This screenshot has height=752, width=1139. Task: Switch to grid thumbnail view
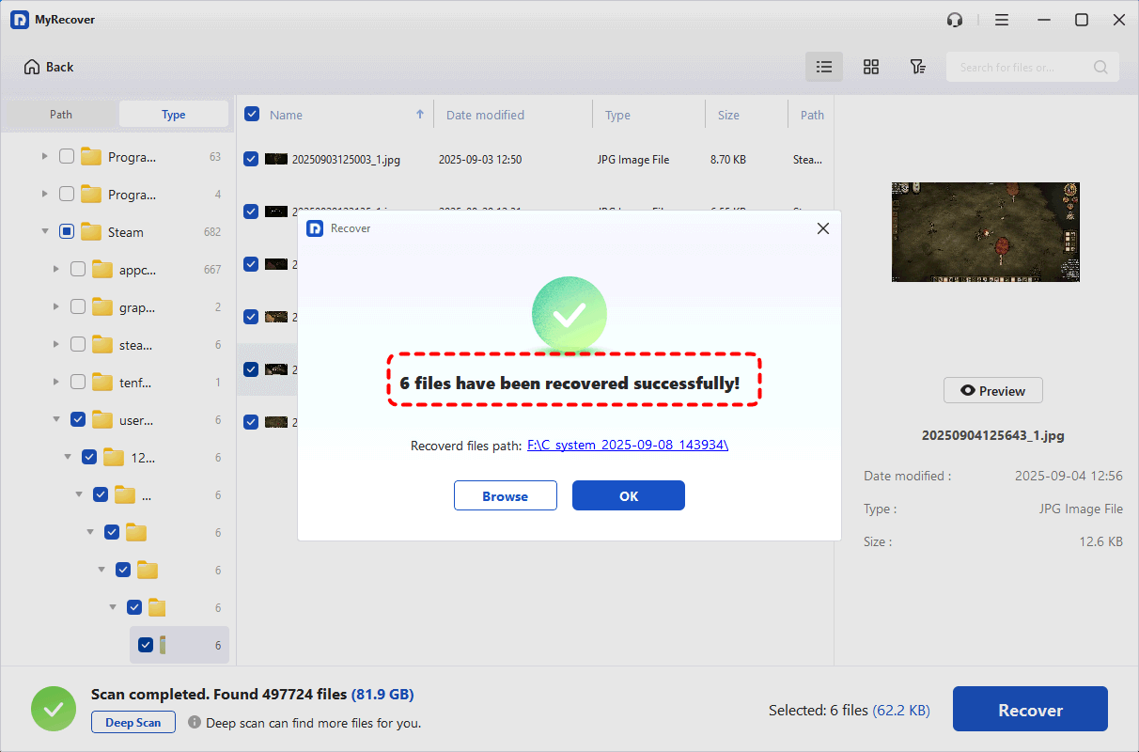pos(871,67)
